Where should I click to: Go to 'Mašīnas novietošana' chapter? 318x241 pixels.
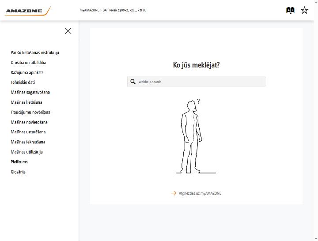29,122
